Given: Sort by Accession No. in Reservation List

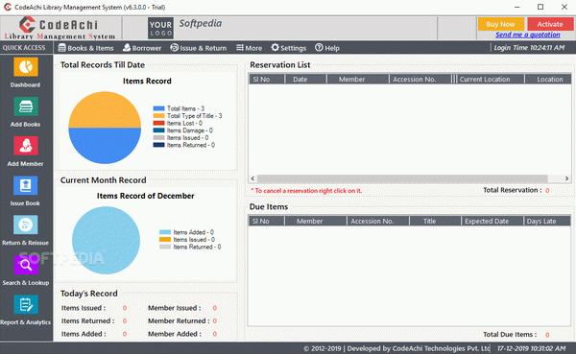Looking at the screenshot, I should point(420,80).
